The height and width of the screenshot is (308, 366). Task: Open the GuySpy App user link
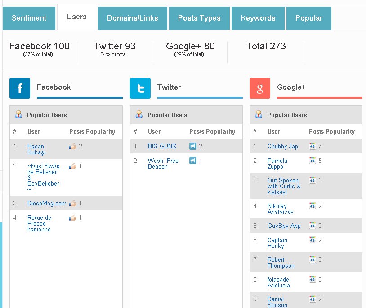[284, 226]
